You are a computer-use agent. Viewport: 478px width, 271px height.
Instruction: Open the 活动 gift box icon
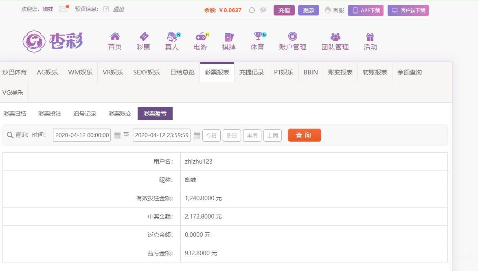(x=370, y=37)
